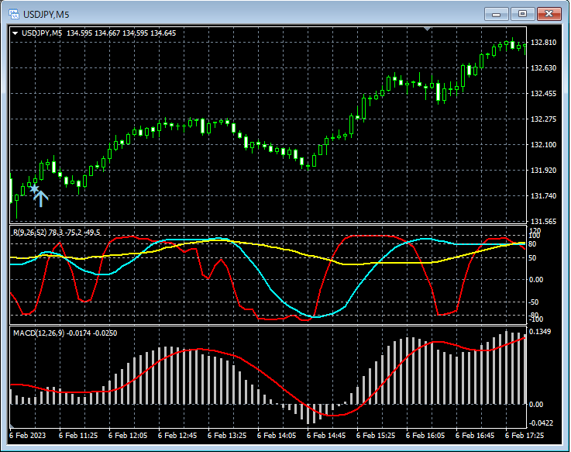
Task: Click the OHLC values 134.595 134.667 134.595 134.645
Action: pos(122,33)
